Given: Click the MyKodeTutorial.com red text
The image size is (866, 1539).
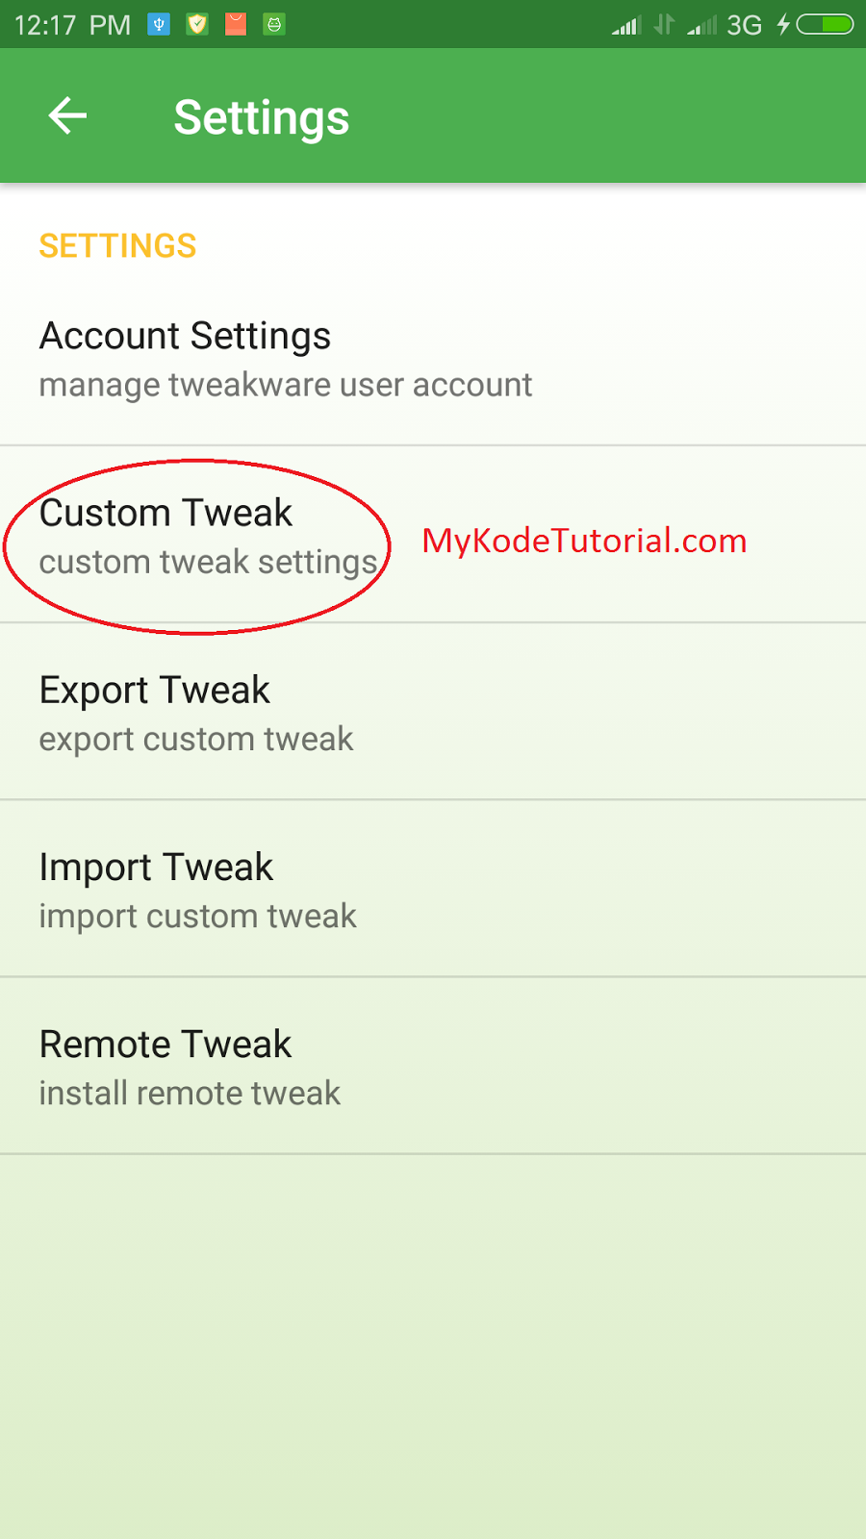Looking at the screenshot, I should tap(584, 542).
